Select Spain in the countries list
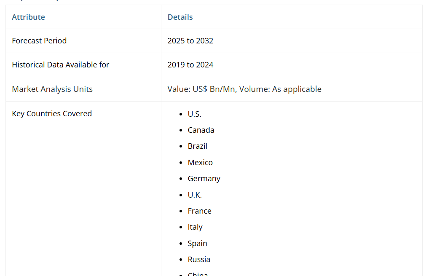 (197, 244)
